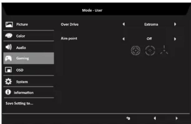The image size is (191, 124).
Task: Click the Mode - User title
Action: [92, 10]
